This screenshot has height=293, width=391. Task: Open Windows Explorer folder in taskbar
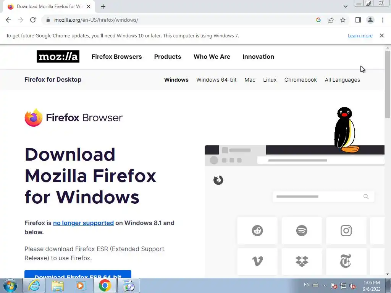point(58,285)
